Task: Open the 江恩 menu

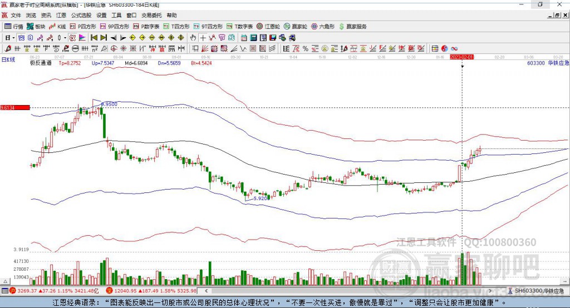Action: [x=61, y=15]
